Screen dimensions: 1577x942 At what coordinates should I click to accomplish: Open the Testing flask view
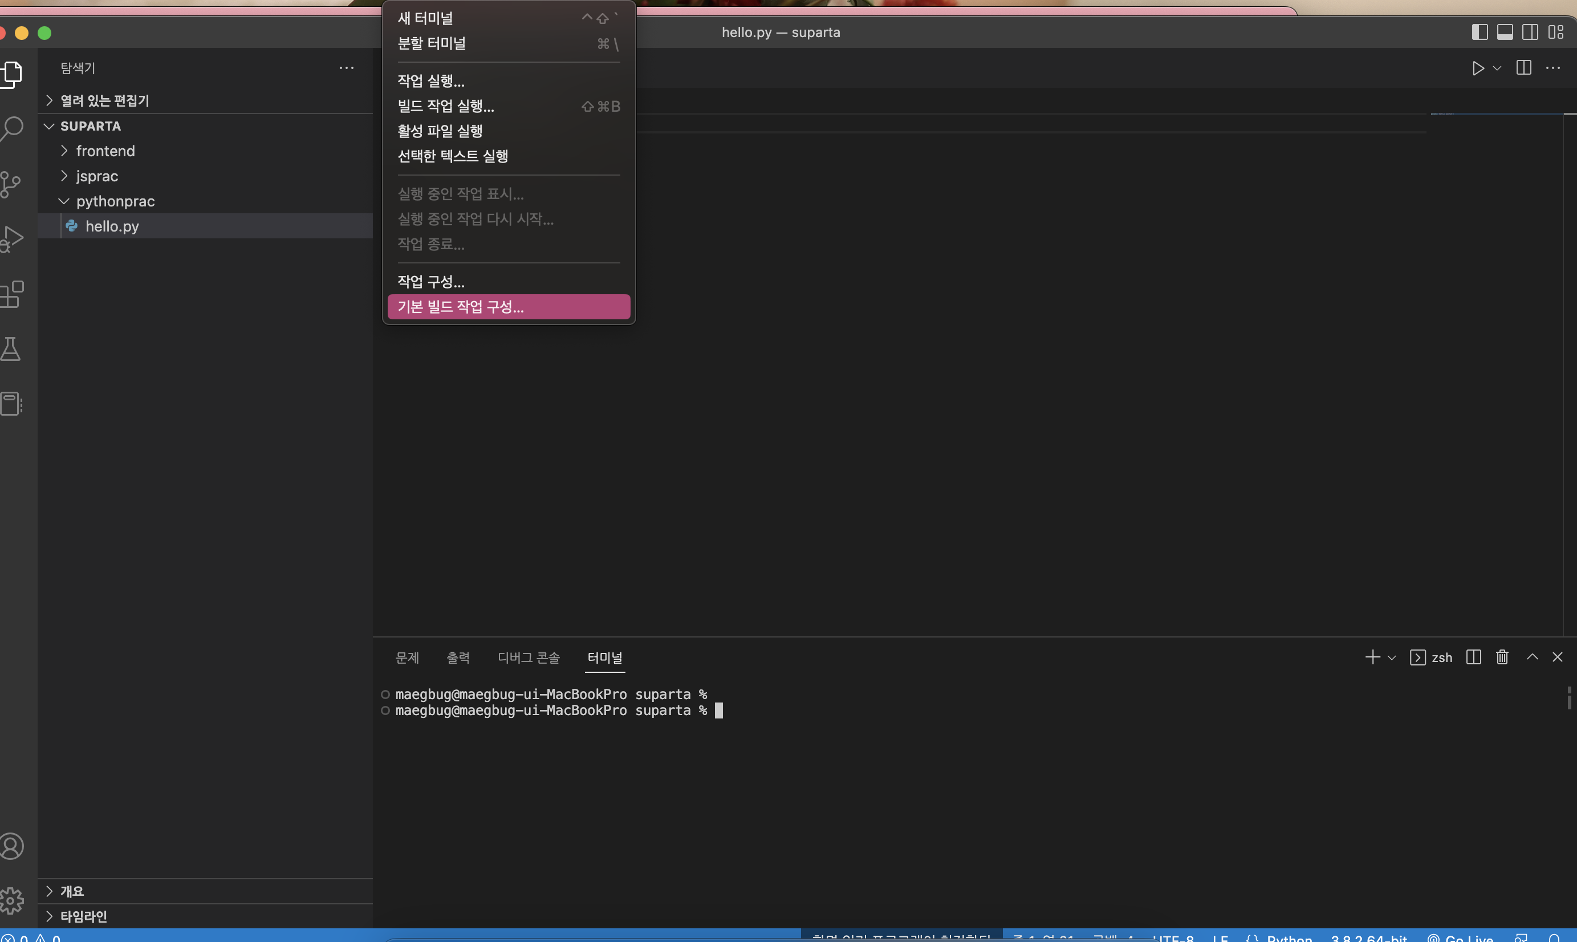(x=10, y=348)
